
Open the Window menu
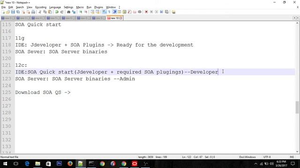click(111, 7)
